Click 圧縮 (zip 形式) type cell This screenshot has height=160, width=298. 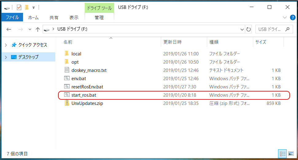point(229,103)
